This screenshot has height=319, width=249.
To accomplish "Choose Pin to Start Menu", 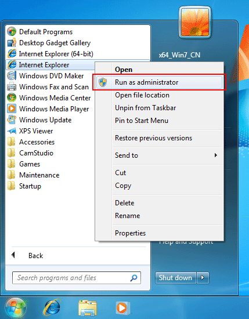I will click(142, 121).
